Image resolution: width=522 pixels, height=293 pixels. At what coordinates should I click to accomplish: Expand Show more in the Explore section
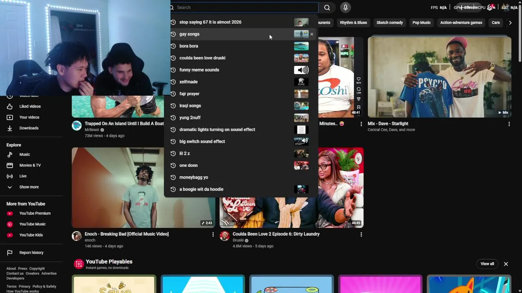31,187
